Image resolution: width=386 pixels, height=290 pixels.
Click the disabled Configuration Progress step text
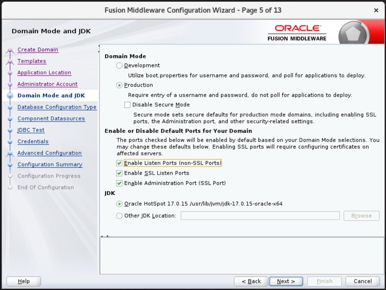coord(49,176)
